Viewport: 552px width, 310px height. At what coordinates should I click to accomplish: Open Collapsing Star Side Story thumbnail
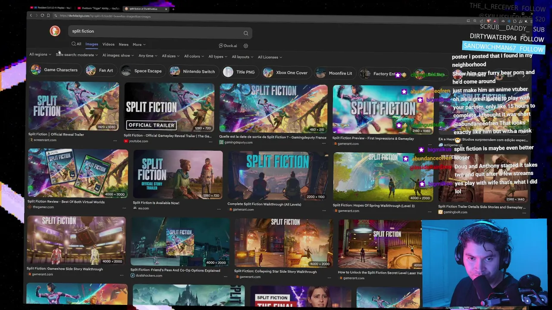coord(283,243)
